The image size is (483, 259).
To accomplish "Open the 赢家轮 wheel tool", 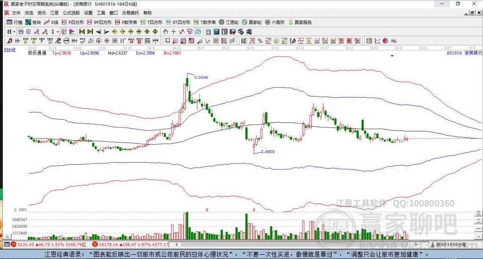I will [x=252, y=22].
